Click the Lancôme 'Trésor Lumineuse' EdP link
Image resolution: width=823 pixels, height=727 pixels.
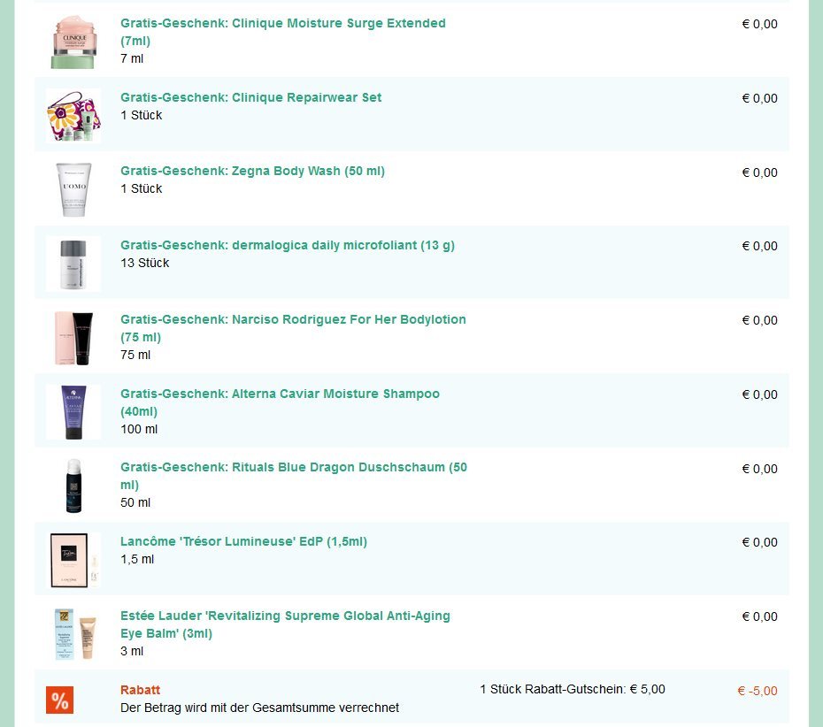243,541
